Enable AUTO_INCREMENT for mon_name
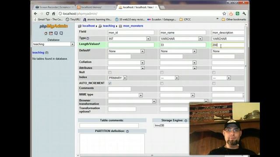 click(x=162, y=83)
